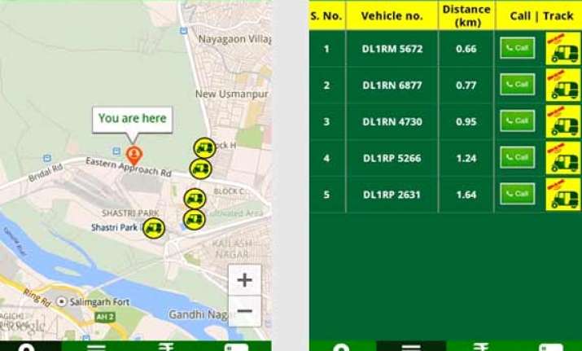Viewport: 582px width, 351px height.
Task: Open the fare tab in right screen
Action: pos(481,346)
